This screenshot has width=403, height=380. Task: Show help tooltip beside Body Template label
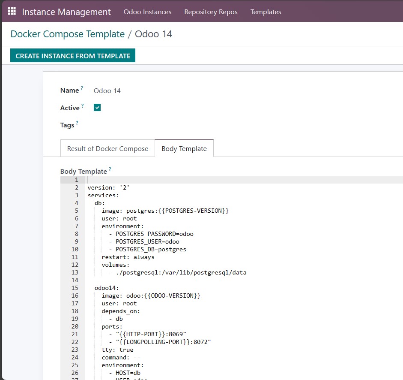point(110,169)
